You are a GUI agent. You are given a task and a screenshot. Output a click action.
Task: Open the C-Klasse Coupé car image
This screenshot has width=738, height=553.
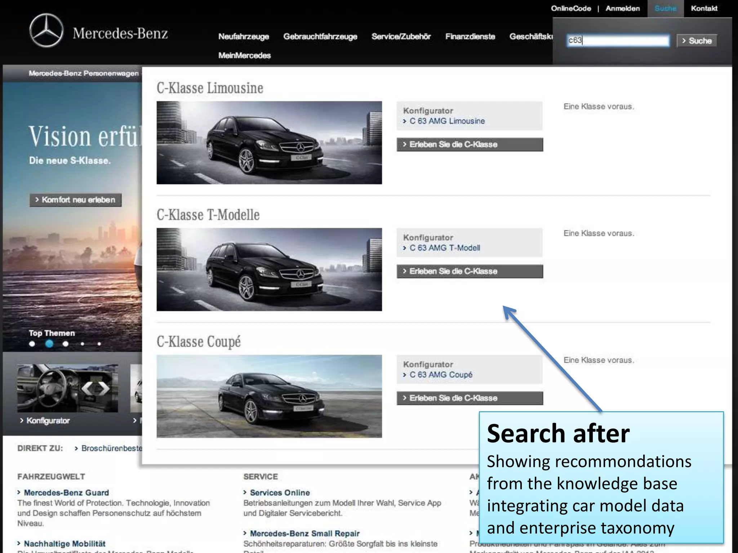[x=269, y=396]
